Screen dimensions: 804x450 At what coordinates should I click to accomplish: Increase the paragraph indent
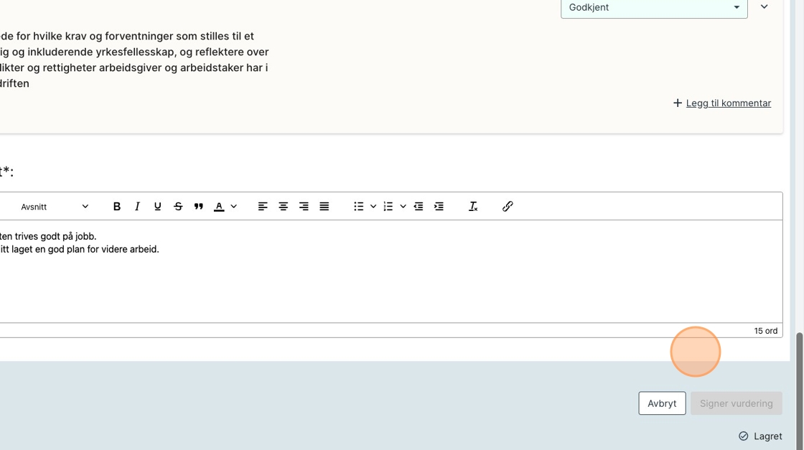point(439,207)
